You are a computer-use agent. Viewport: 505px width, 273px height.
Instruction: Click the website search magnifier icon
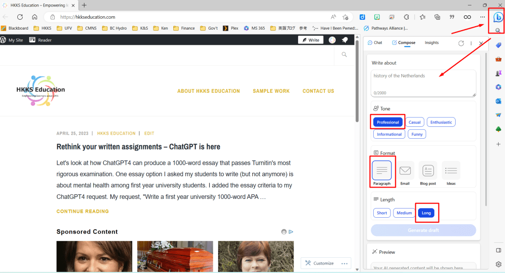point(344,55)
